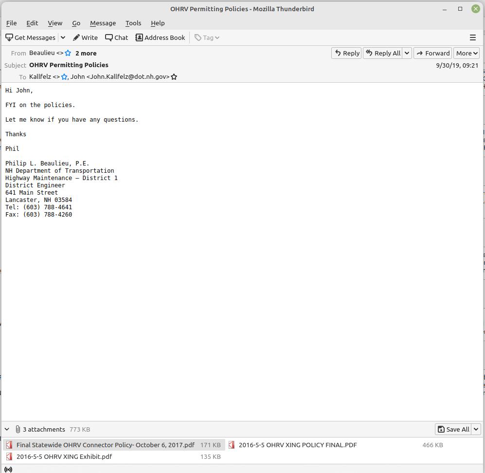Screen dimensions: 485x473
Task: Click the Get Messages toolbar button
Action: [30, 37]
